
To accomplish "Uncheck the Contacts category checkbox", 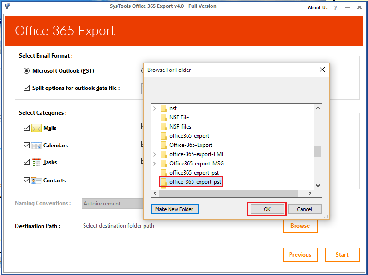I will [x=26, y=181].
